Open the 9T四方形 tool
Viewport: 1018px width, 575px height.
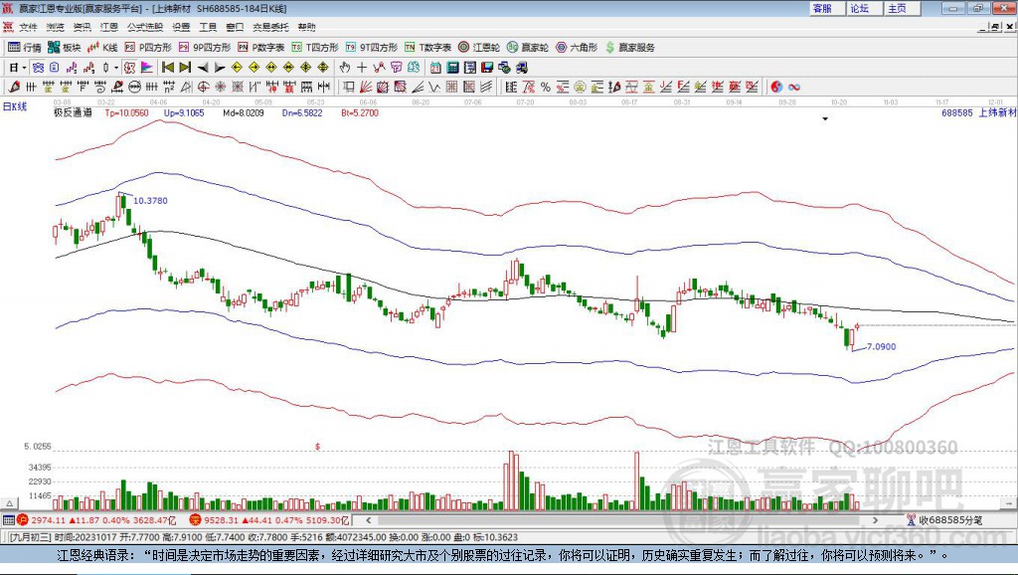[372, 48]
